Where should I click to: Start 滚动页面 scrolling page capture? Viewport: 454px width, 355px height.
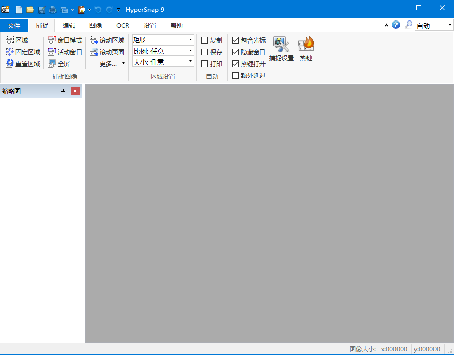107,52
